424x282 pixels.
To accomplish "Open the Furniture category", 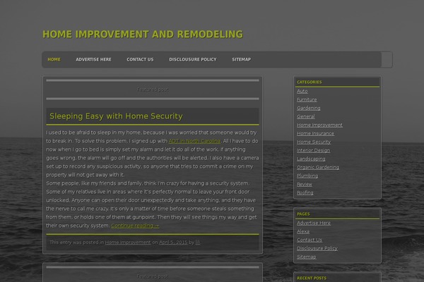I will click(x=307, y=99).
